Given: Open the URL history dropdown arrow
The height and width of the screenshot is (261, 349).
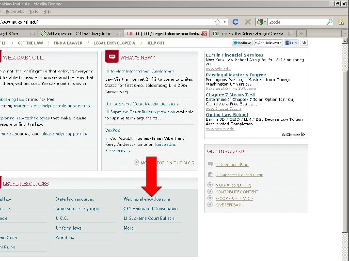Looking at the screenshot, I should 224,22.
